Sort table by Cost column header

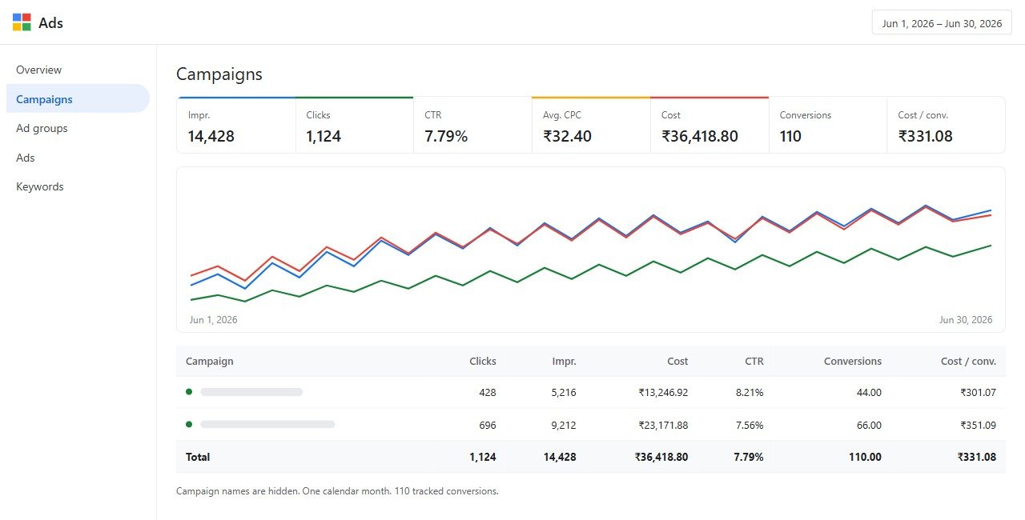(x=677, y=361)
